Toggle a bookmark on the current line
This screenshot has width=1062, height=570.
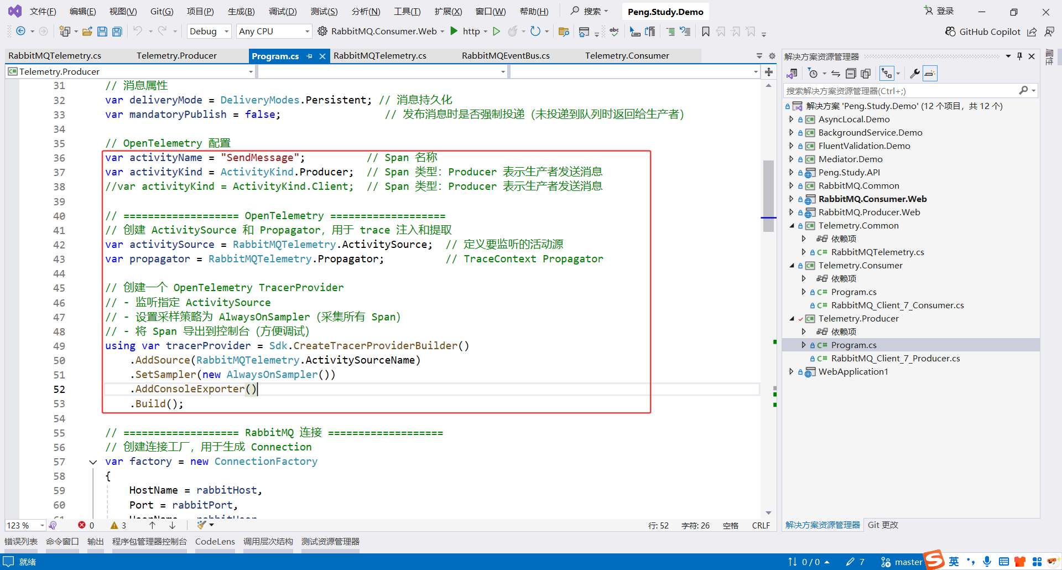[705, 32]
